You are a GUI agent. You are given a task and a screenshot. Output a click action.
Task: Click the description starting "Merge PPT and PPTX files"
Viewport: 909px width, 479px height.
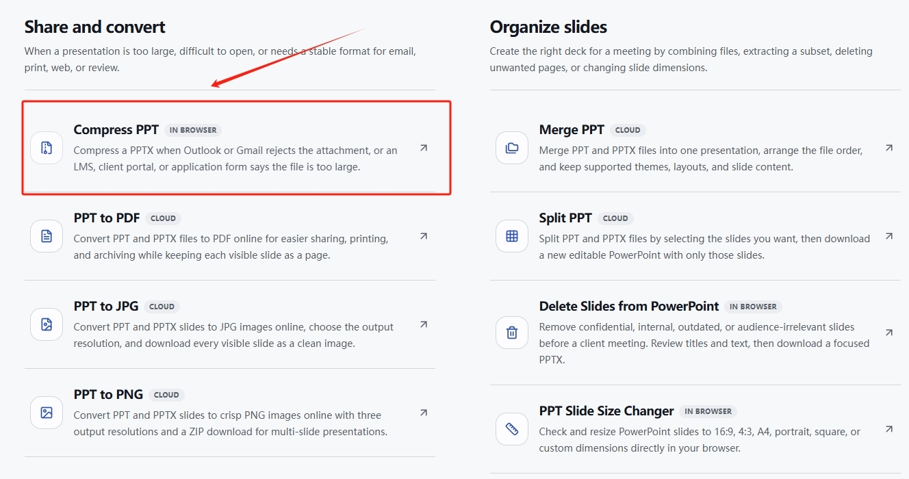point(701,158)
